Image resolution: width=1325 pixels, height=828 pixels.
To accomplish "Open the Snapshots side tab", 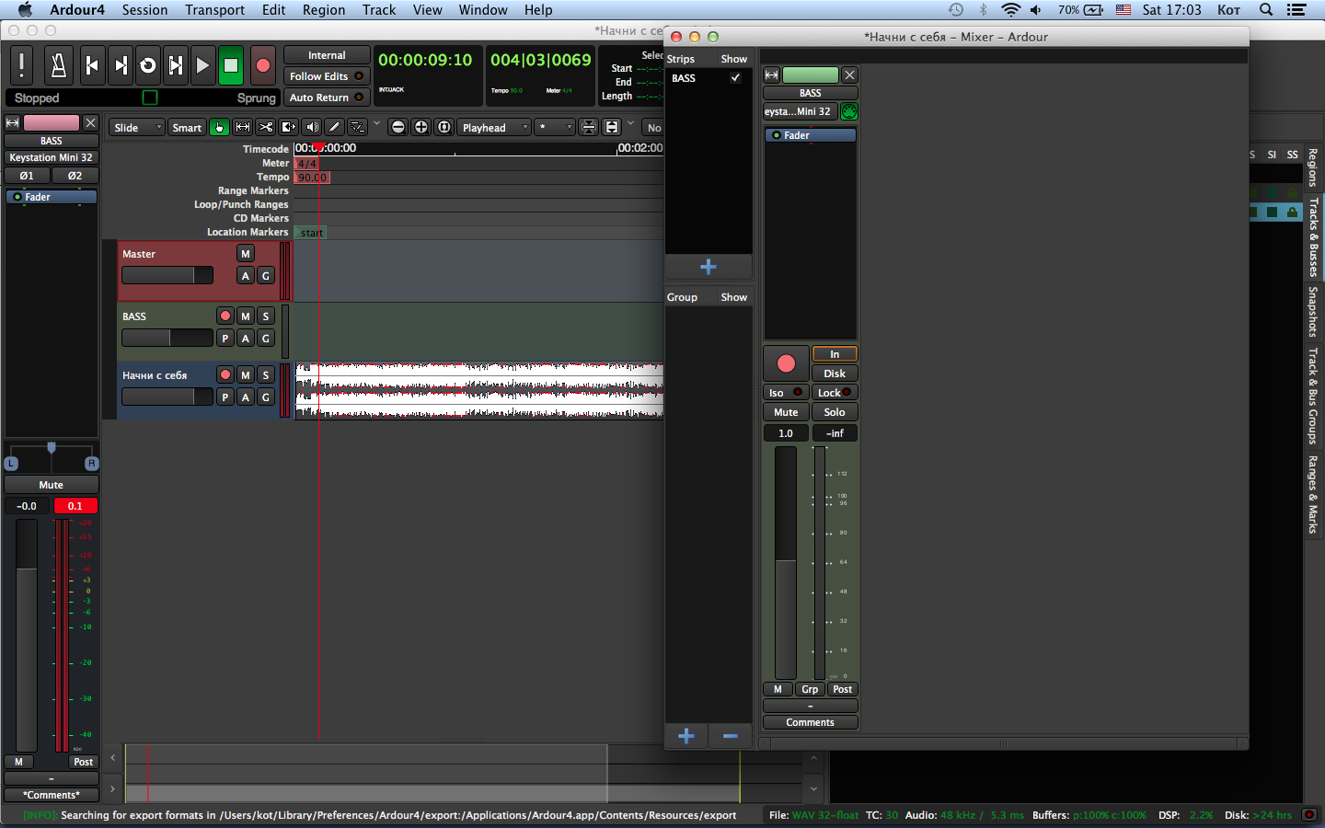I will tap(1313, 312).
